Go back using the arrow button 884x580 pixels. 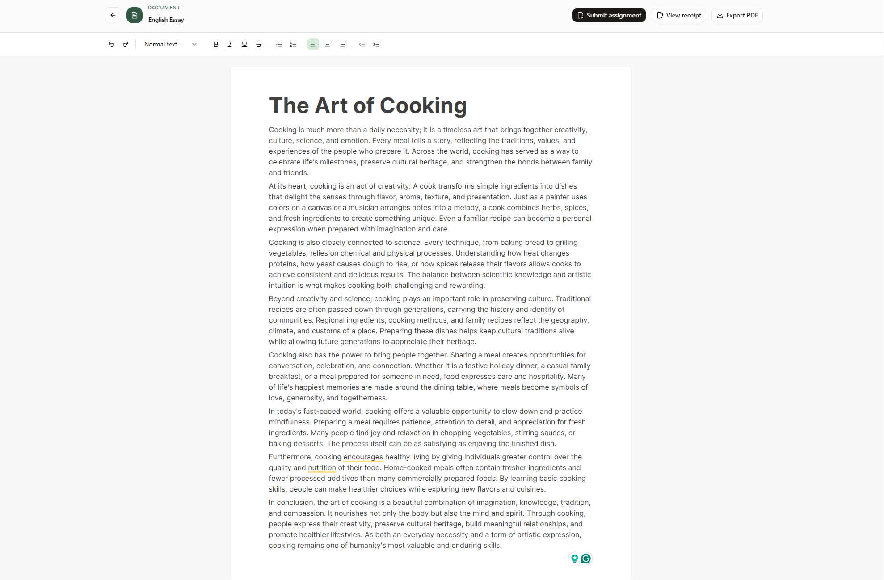coord(113,15)
